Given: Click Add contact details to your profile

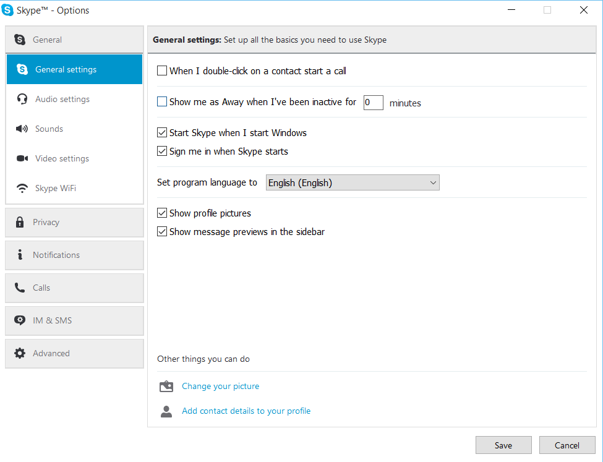Looking at the screenshot, I should (246, 411).
